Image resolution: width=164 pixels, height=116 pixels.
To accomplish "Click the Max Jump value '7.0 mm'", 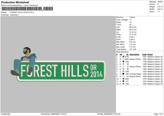I will tap(133, 47).
